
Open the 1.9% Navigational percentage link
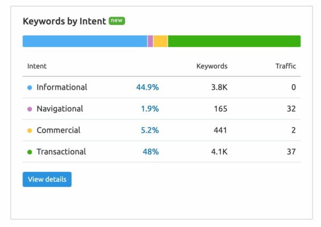(x=150, y=109)
